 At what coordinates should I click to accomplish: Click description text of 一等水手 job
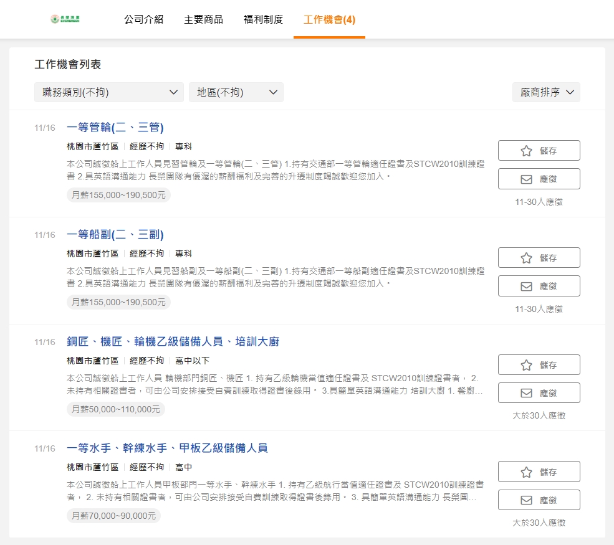[x=276, y=491]
